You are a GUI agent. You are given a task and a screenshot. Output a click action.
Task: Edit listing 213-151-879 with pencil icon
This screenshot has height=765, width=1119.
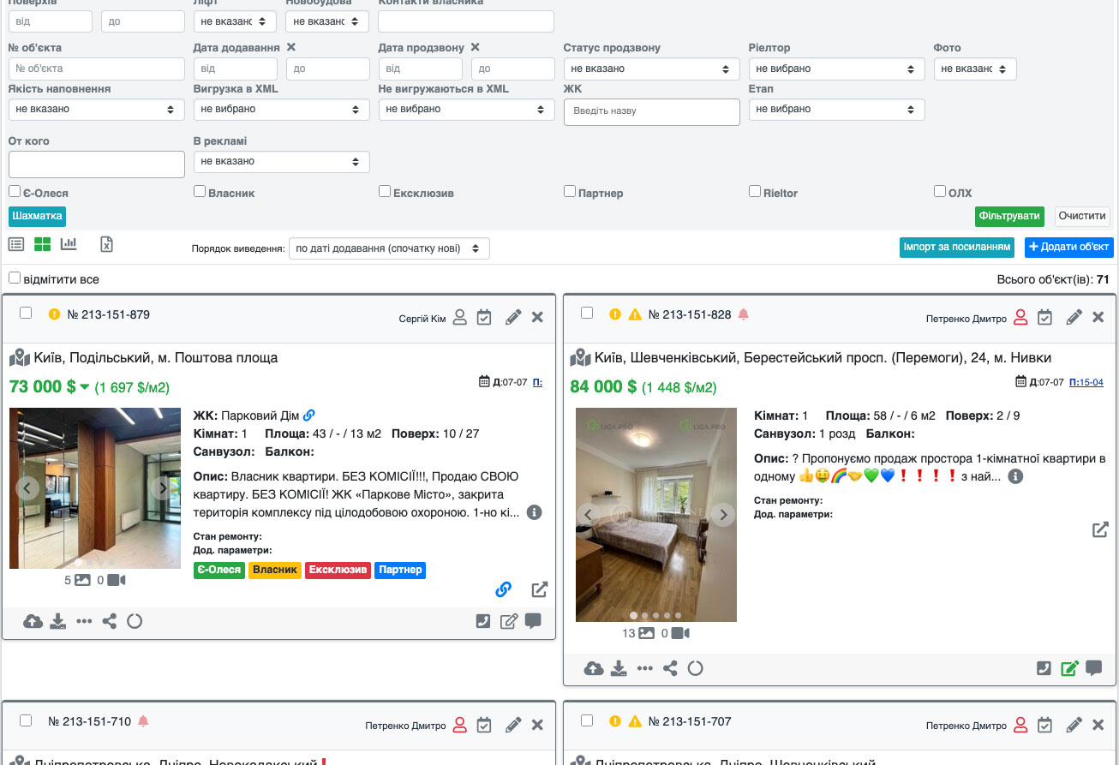click(x=513, y=318)
